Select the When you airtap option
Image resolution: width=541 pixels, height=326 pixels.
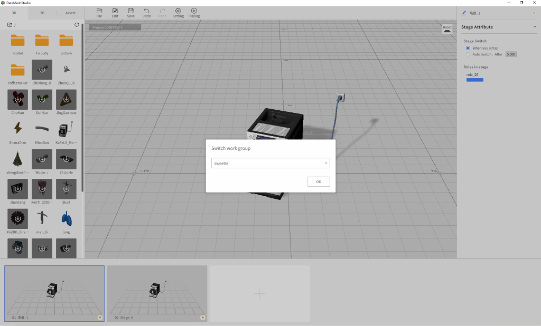click(468, 48)
